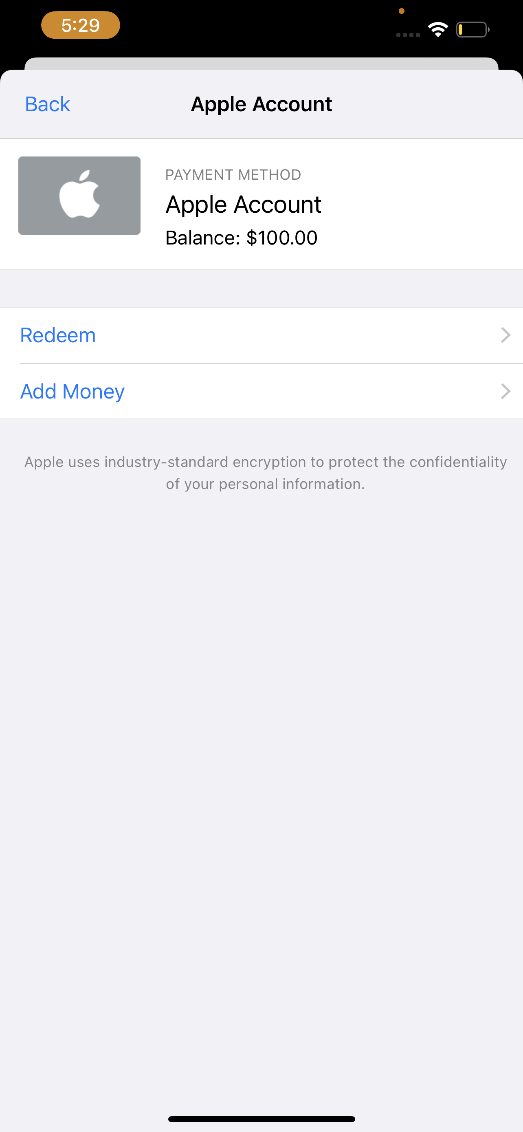Viewport: 523px width, 1132px height.
Task: Tap the gray sheet behind the card
Action: pyautogui.click(x=261, y=63)
